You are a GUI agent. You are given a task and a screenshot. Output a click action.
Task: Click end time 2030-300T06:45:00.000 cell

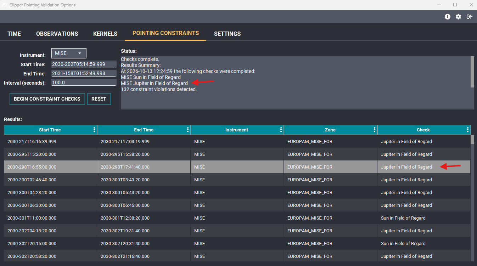pos(144,205)
